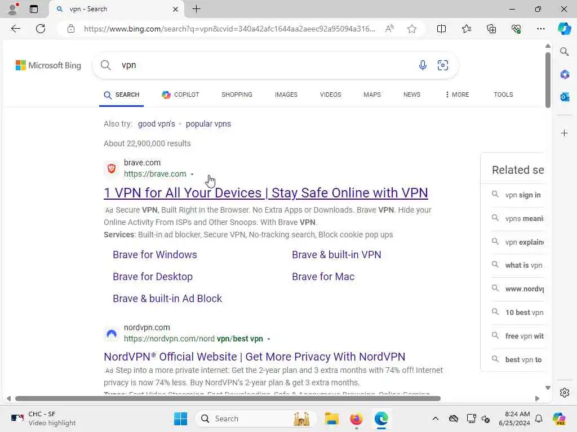Show hidden system tray icons
Image resolution: width=577 pixels, height=432 pixels.
click(436, 418)
